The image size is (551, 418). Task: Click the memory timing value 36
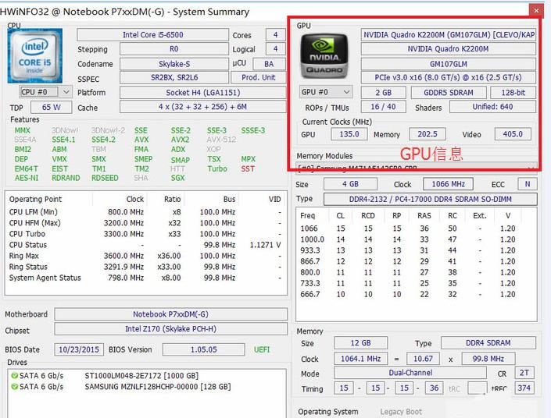(435, 388)
